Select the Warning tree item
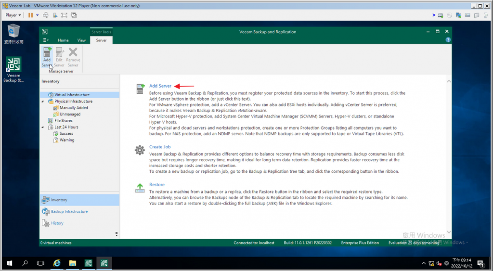493x271 pixels. [x=66, y=140]
